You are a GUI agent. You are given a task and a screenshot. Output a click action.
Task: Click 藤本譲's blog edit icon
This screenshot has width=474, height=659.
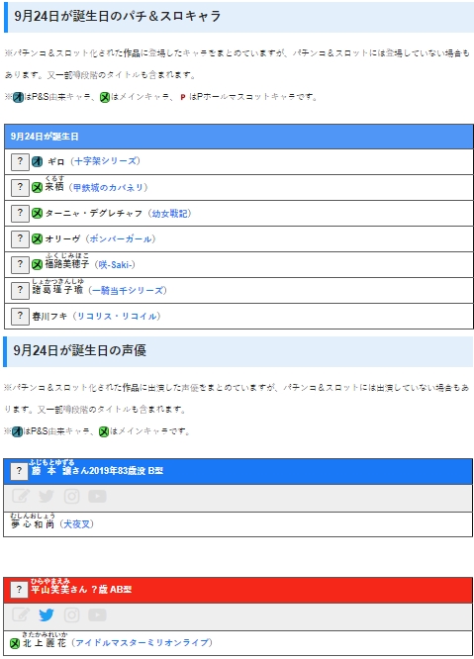tap(21, 497)
